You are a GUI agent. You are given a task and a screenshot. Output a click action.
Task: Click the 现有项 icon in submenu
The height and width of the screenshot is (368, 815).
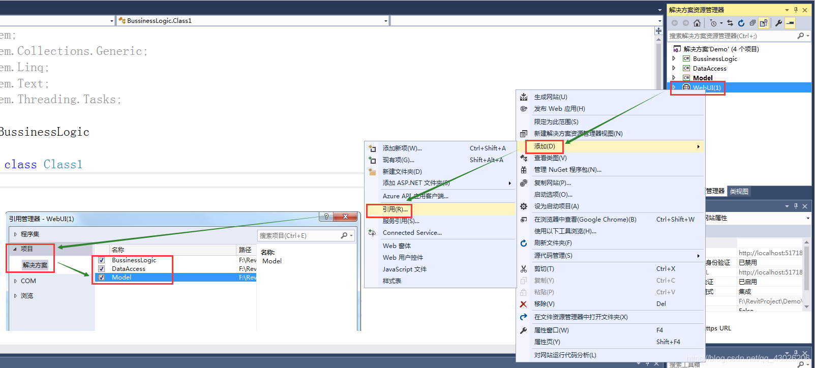(372, 160)
